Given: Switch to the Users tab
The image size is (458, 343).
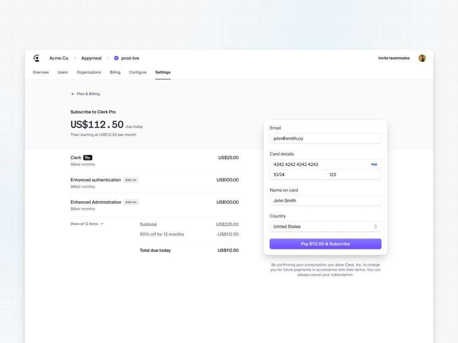Looking at the screenshot, I should (x=62, y=72).
